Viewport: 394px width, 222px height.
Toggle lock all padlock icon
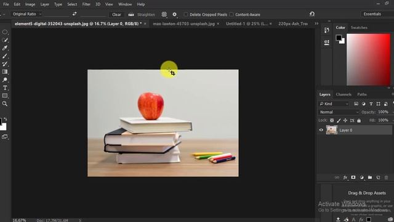(x=359, y=121)
